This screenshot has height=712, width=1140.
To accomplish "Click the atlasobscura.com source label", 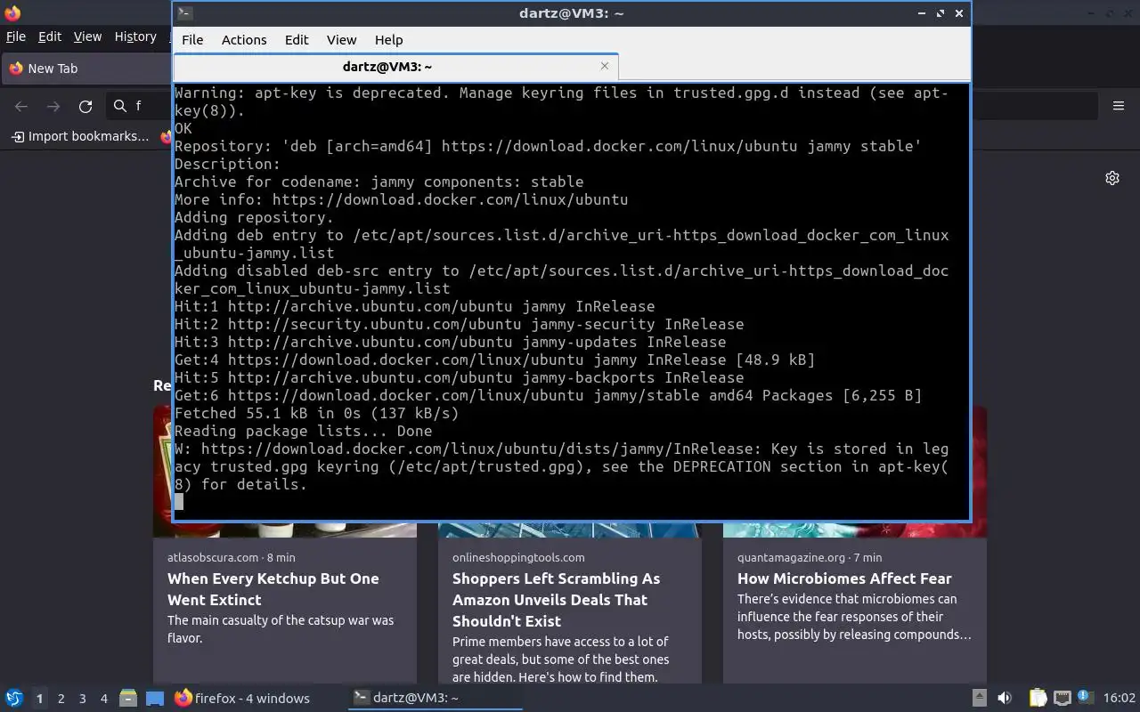I will point(214,557).
